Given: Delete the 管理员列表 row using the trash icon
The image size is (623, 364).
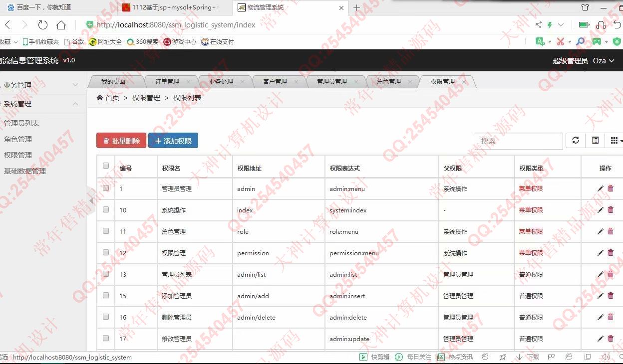Looking at the screenshot, I should [611, 274].
